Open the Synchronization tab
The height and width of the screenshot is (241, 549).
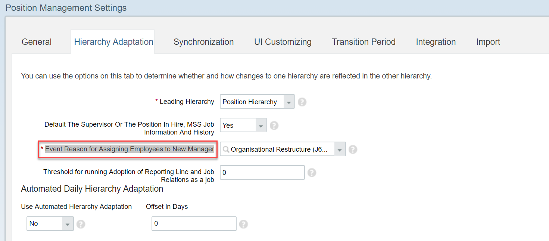(x=204, y=42)
